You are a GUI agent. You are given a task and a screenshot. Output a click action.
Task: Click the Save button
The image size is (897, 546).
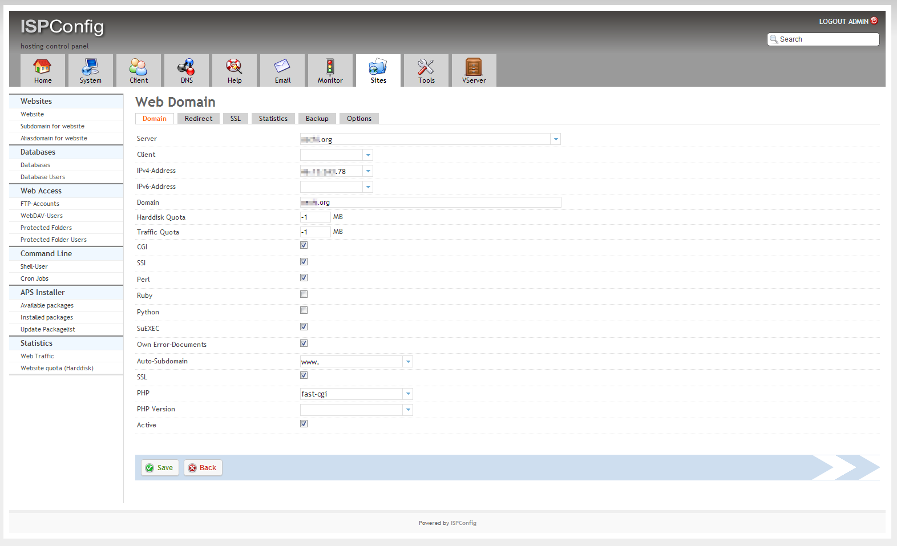click(x=160, y=468)
